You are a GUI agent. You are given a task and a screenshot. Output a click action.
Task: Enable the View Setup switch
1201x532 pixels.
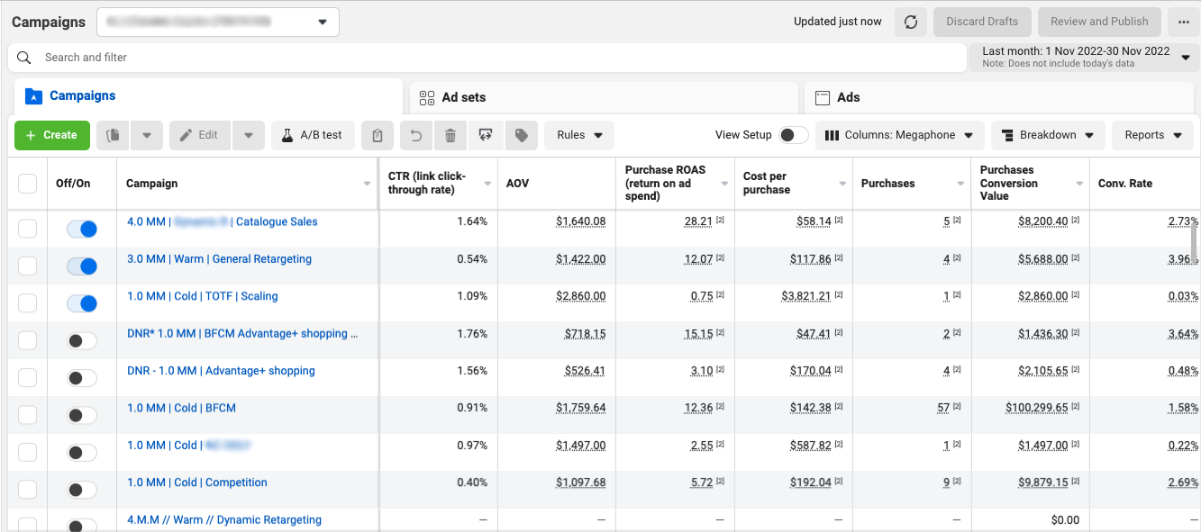(793, 135)
